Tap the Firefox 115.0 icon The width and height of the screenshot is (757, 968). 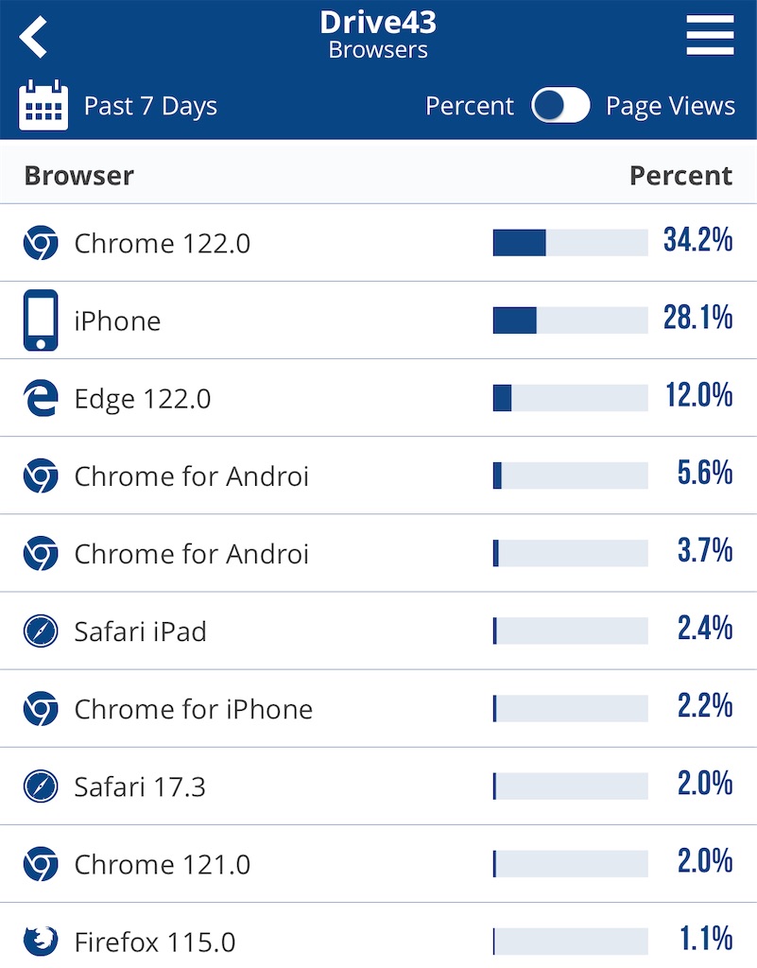point(41,941)
